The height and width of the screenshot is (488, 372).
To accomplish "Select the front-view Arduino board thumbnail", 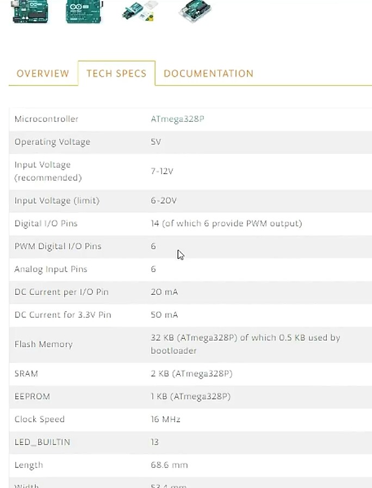I will click(x=30, y=11).
